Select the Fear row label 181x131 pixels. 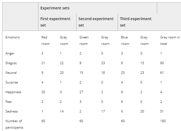click(x=9, y=102)
